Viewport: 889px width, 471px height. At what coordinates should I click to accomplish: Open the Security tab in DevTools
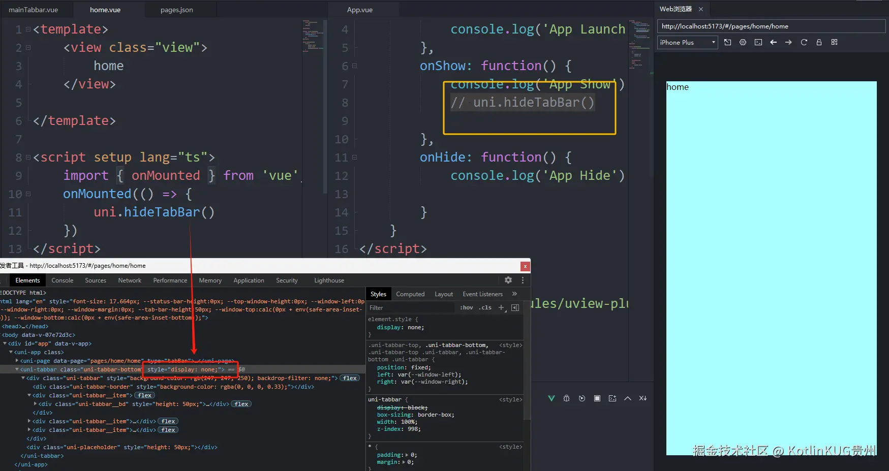point(287,280)
